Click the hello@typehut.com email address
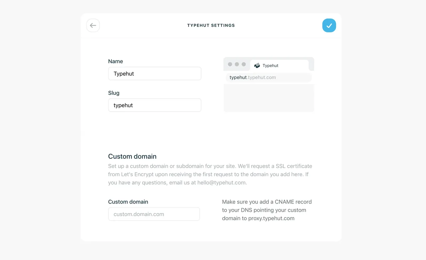Screen dimensions: 426x260 pyautogui.click(x=222, y=183)
